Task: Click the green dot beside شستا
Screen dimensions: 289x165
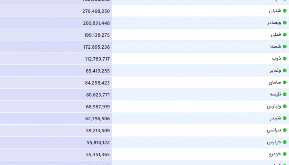Action: click(x=285, y=47)
